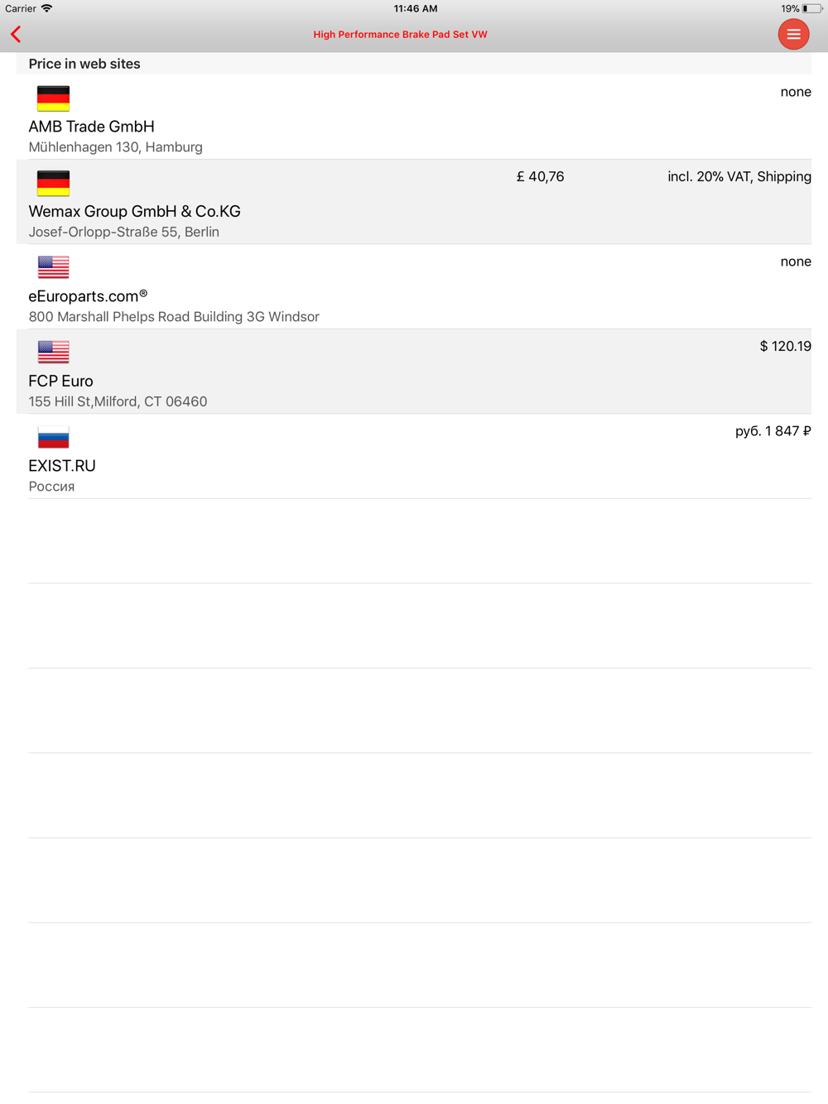
Task: Tap the Wi-Fi status icon
Action: pyautogui.click(x=46, y=8)
